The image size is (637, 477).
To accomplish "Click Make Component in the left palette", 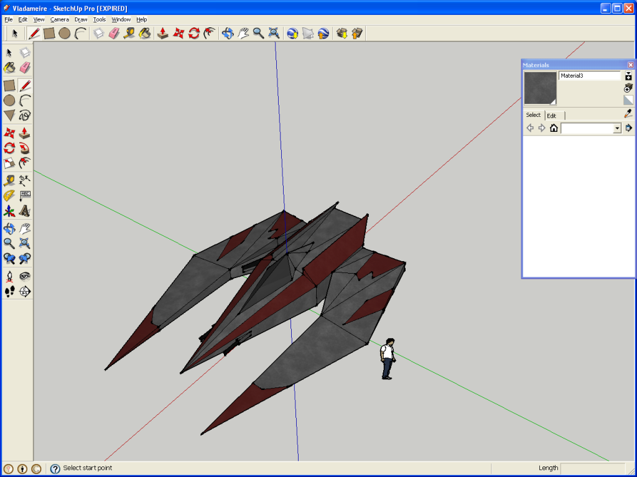I will click(x=25, y=53).
